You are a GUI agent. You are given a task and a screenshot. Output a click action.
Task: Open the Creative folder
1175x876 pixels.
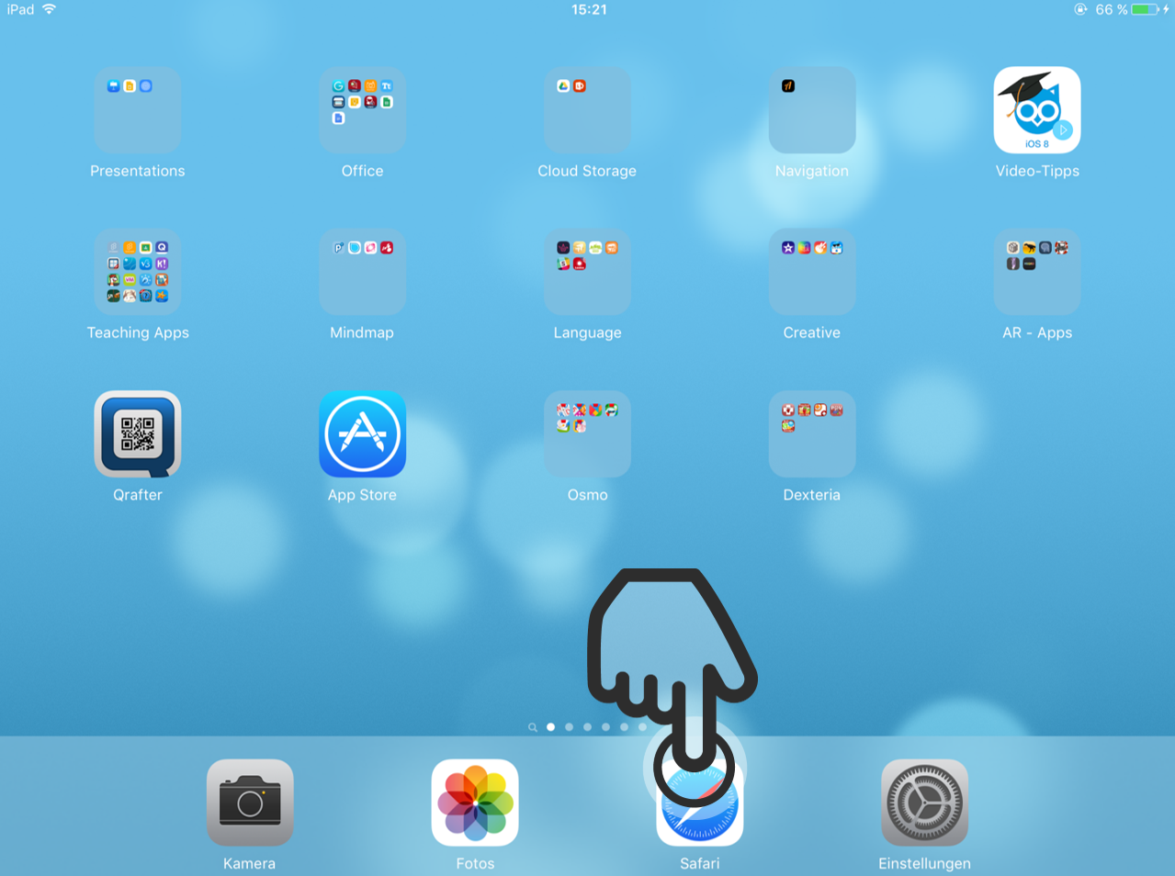[812, 272]
